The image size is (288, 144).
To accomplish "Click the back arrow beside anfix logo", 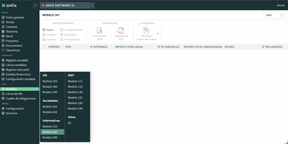I will (35, 5).
